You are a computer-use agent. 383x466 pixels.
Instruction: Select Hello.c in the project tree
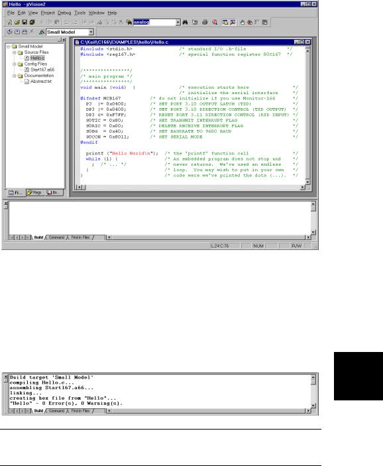pos(37,58)
